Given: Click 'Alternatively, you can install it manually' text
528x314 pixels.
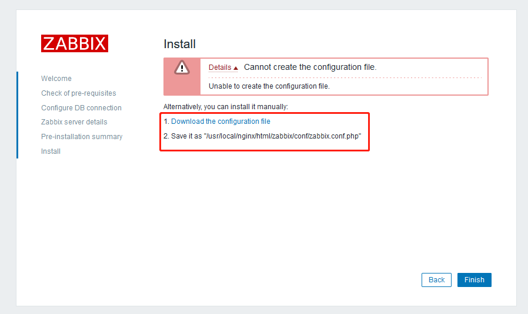Looking at the screenshot, I should pyautogui.click(x=226, y=107).
